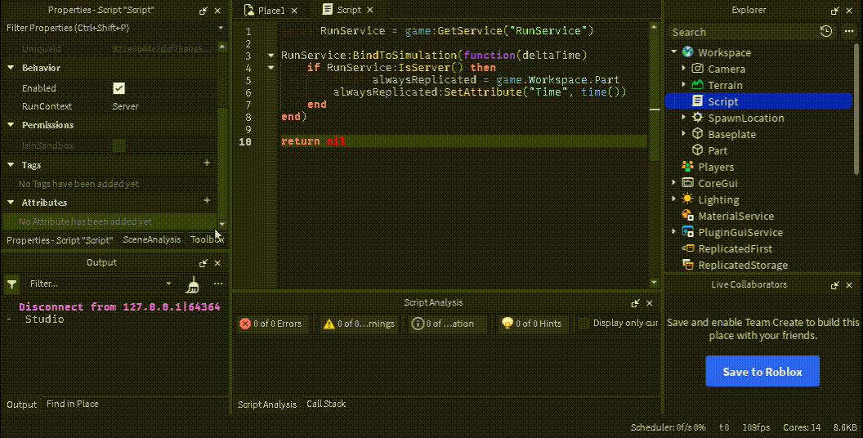Image resolution: width=863 pixels, height=438 pixels.
Task: Undock the Live Collaborators panel with its pop-out icon
Action: (x=835, y=285)
